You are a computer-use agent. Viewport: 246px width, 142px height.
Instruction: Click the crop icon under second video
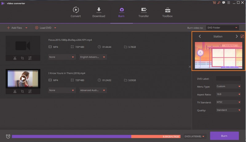22,91
